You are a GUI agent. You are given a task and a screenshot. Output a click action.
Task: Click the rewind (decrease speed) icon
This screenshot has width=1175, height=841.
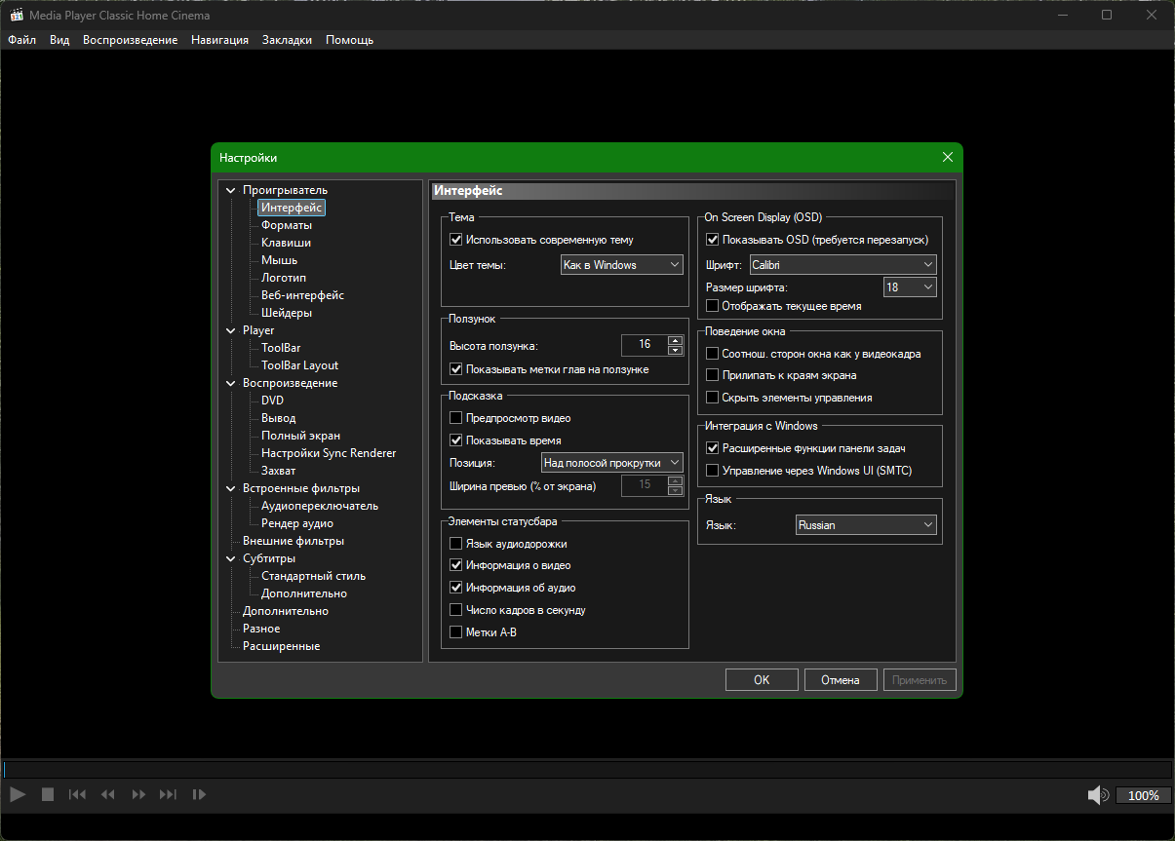108,794
